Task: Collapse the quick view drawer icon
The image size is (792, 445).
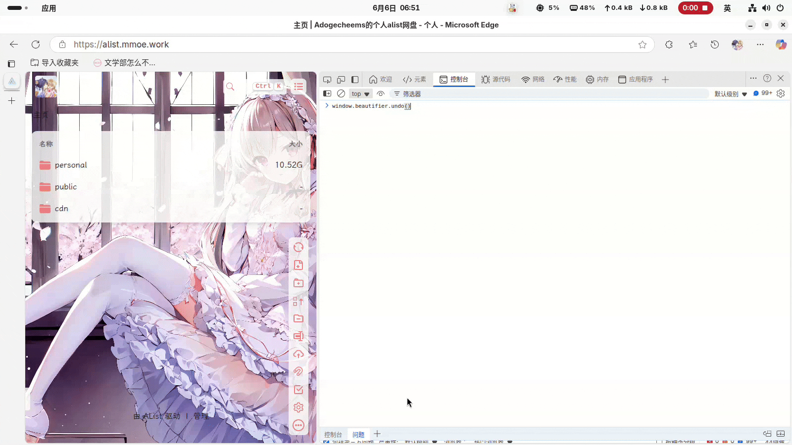Action: pos(781,434)
